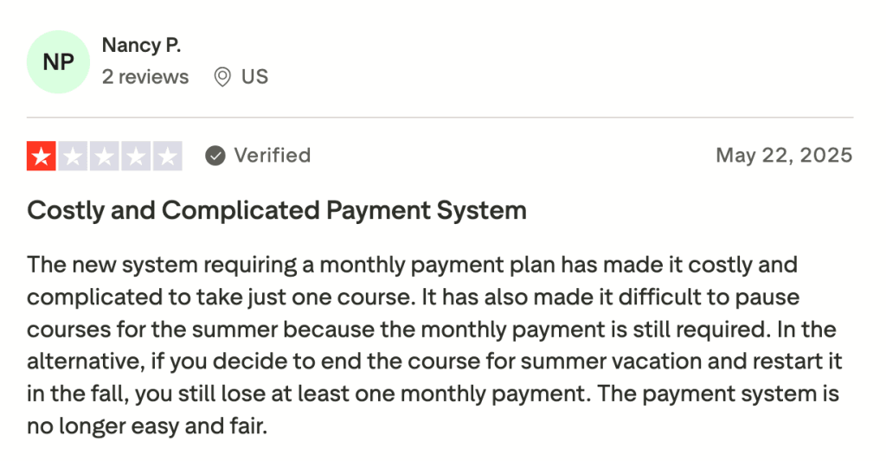Click the review line starting "The new system"
Screen dimensions: 886x461
click(412, 264)
